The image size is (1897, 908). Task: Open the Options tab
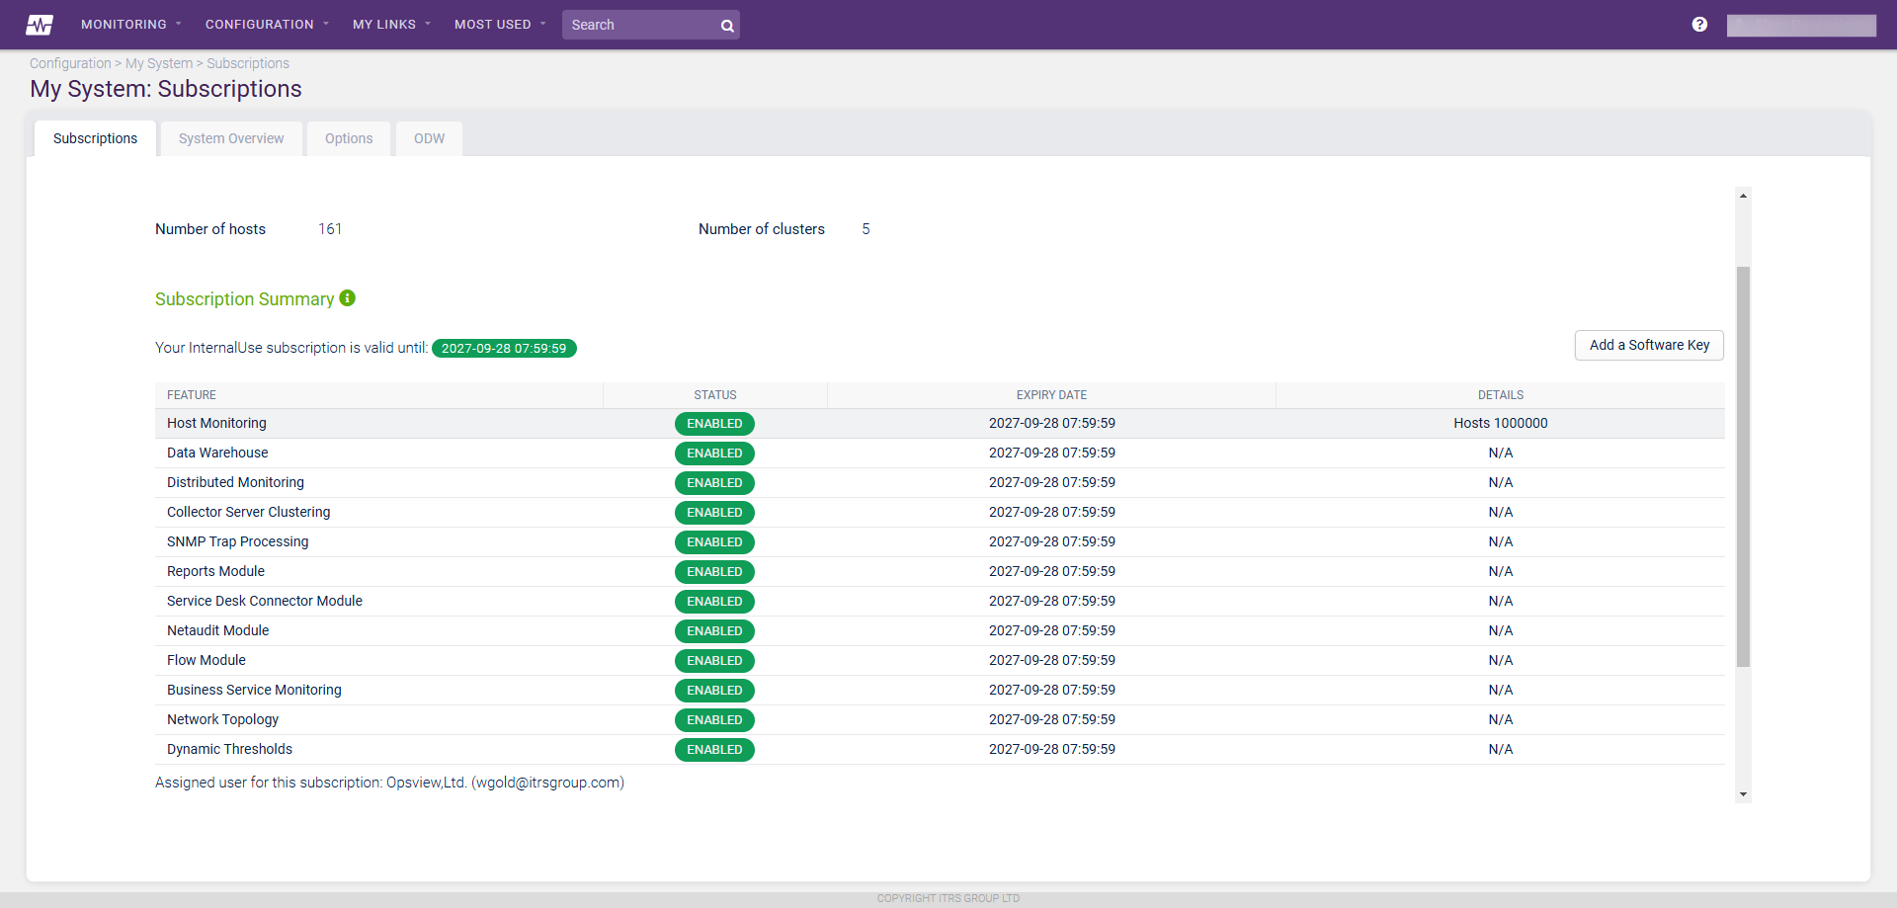point(349,138)
